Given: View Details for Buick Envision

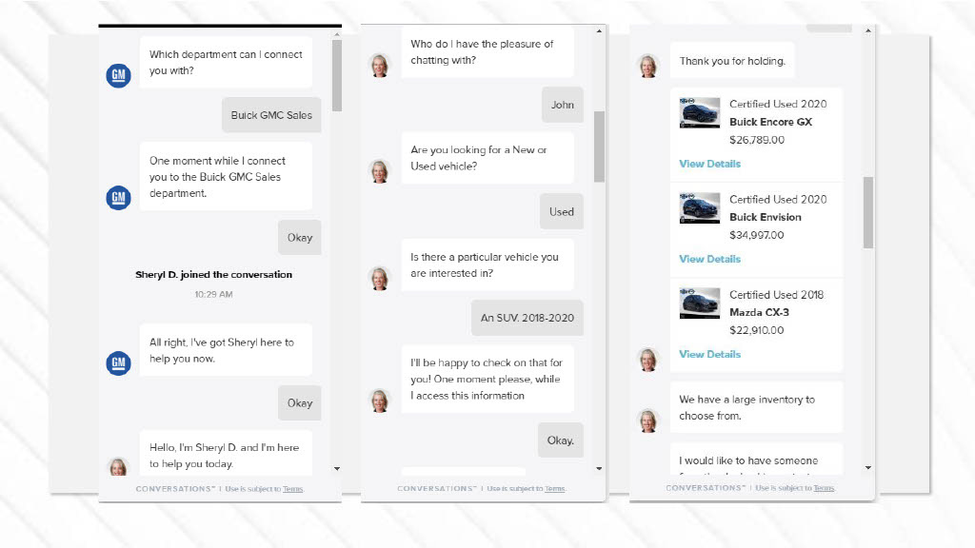Looking at the screenshot, I should (x=709, y=259).
